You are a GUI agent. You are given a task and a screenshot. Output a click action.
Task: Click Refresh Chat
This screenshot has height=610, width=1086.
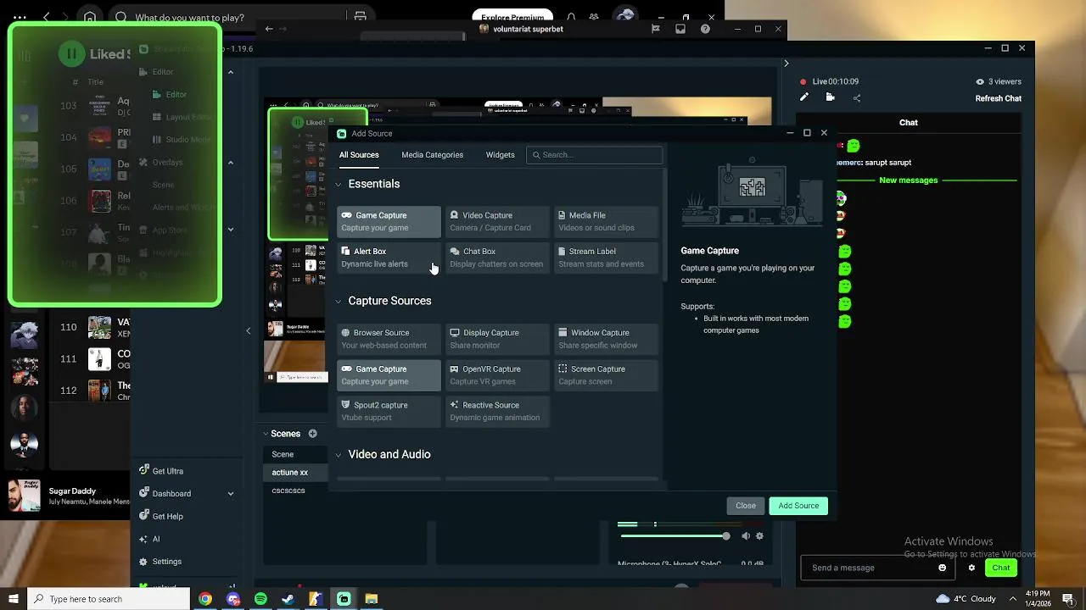(998, 98)
